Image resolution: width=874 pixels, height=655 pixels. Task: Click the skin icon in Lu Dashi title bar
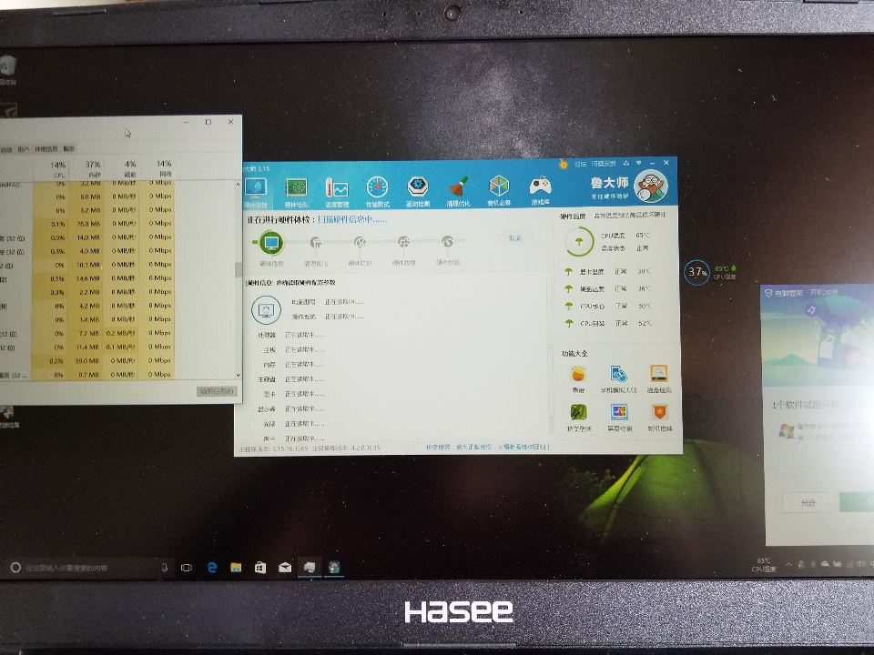(x=626, y=163)
